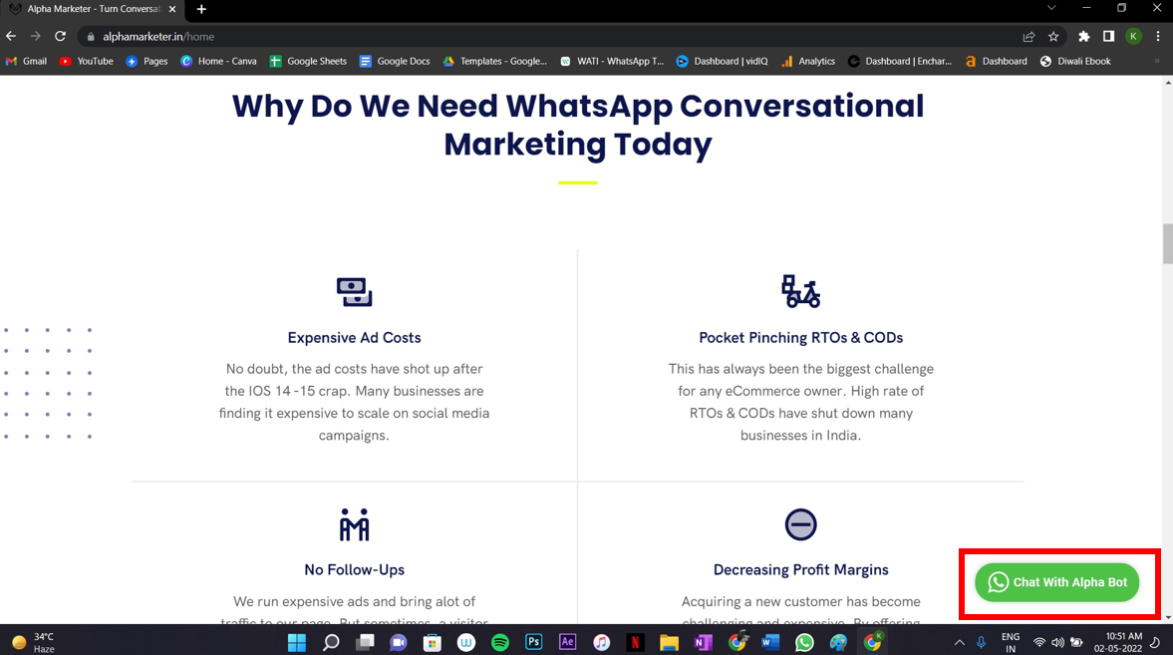The width and height of the screenshot is (1173, 655).
Task: Click the Chat With Alpha Bot button
Action: click(x=1056, y=583)
